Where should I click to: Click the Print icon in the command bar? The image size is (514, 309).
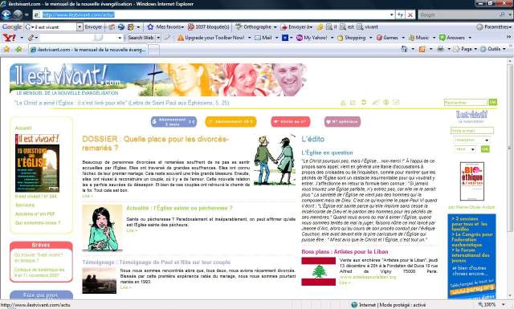pyautogui.click(x=440, y=49)
